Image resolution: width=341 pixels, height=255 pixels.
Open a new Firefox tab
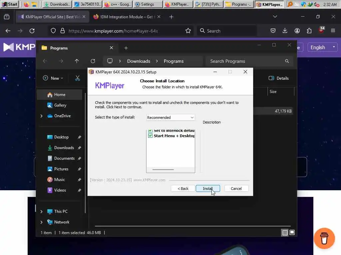171,17
